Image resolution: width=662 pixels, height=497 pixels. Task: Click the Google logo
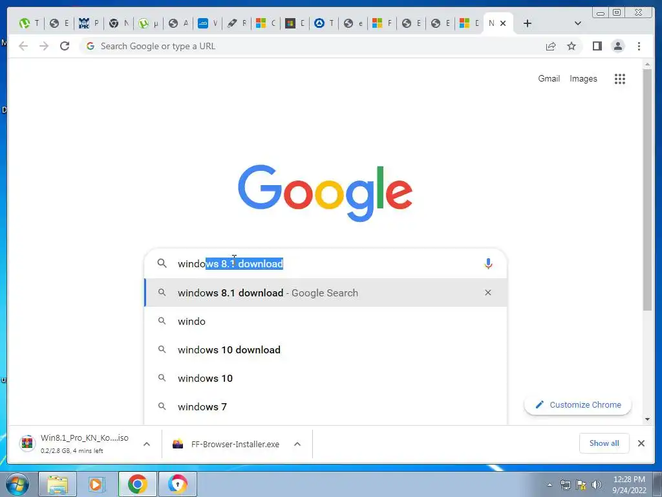coord(325,193)
